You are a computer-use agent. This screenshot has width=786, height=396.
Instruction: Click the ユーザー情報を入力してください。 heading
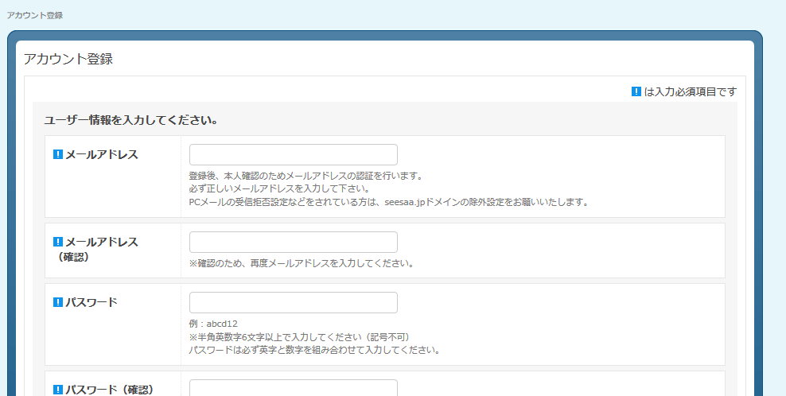click(x=130, y=120)
